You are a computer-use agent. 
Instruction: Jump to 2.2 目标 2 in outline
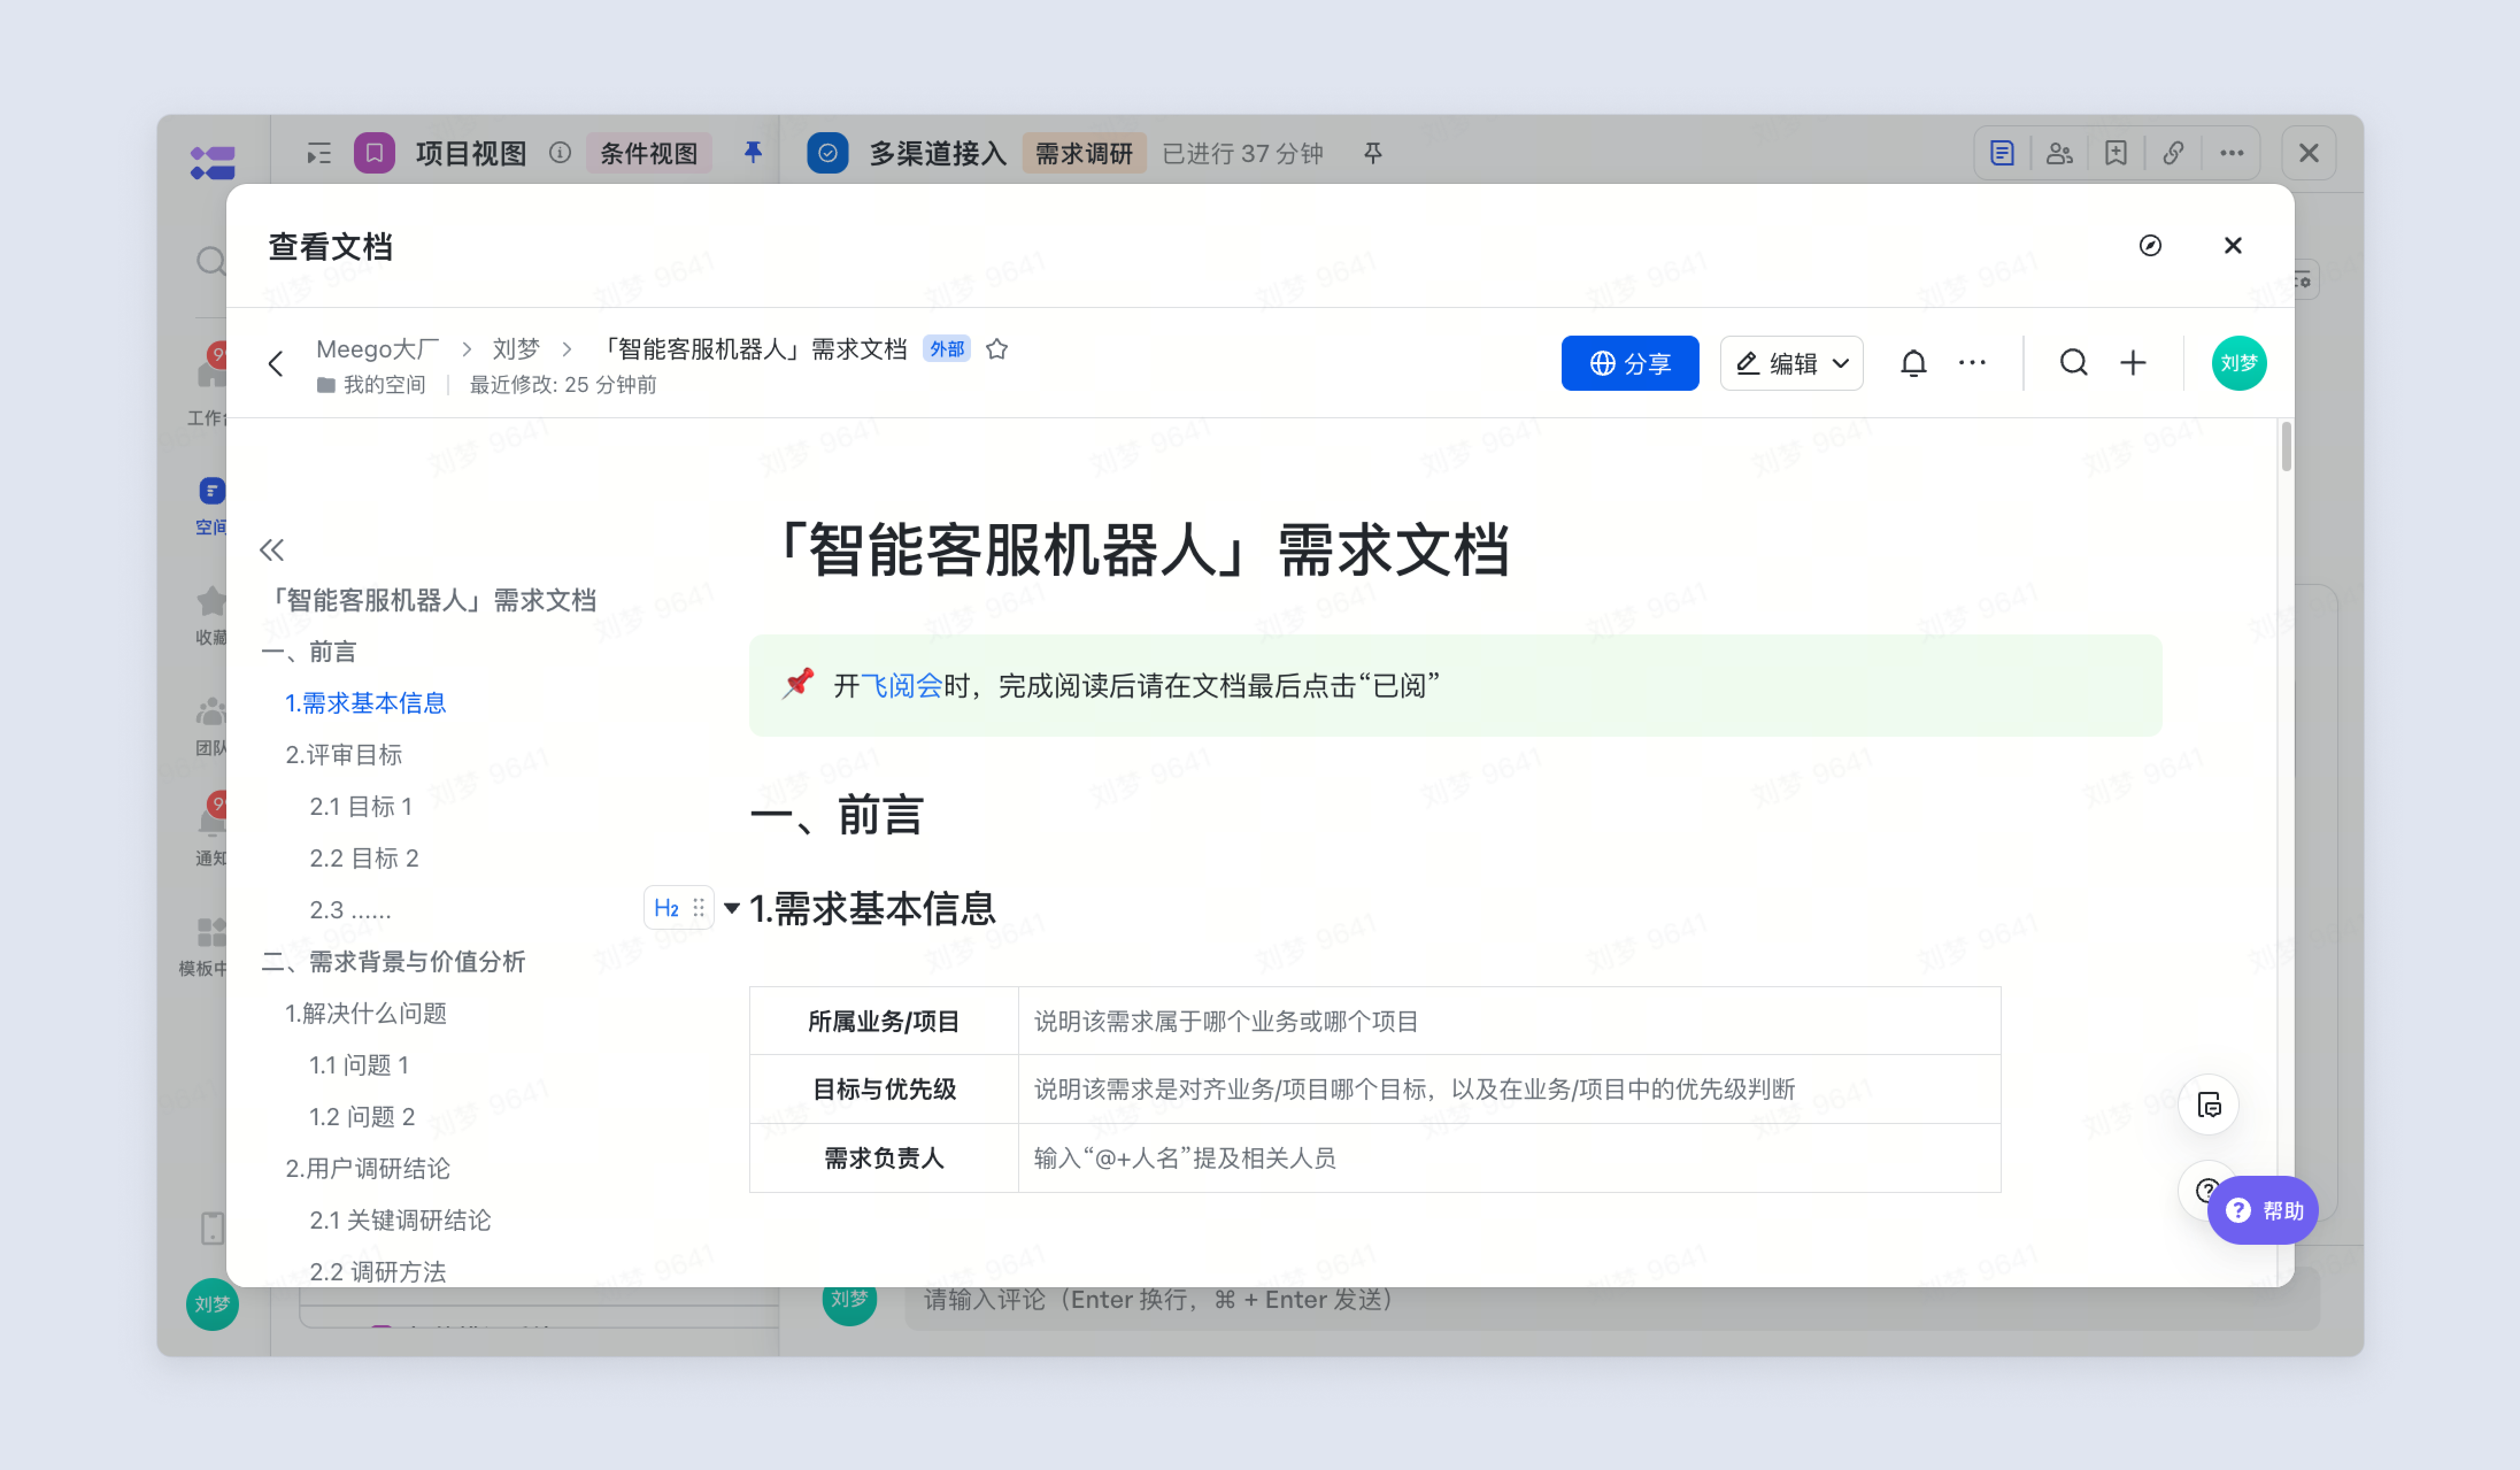(364, 859)
